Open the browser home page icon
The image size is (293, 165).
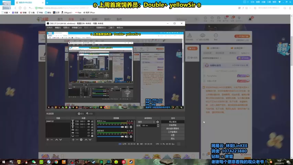click(x=25, y=8)
